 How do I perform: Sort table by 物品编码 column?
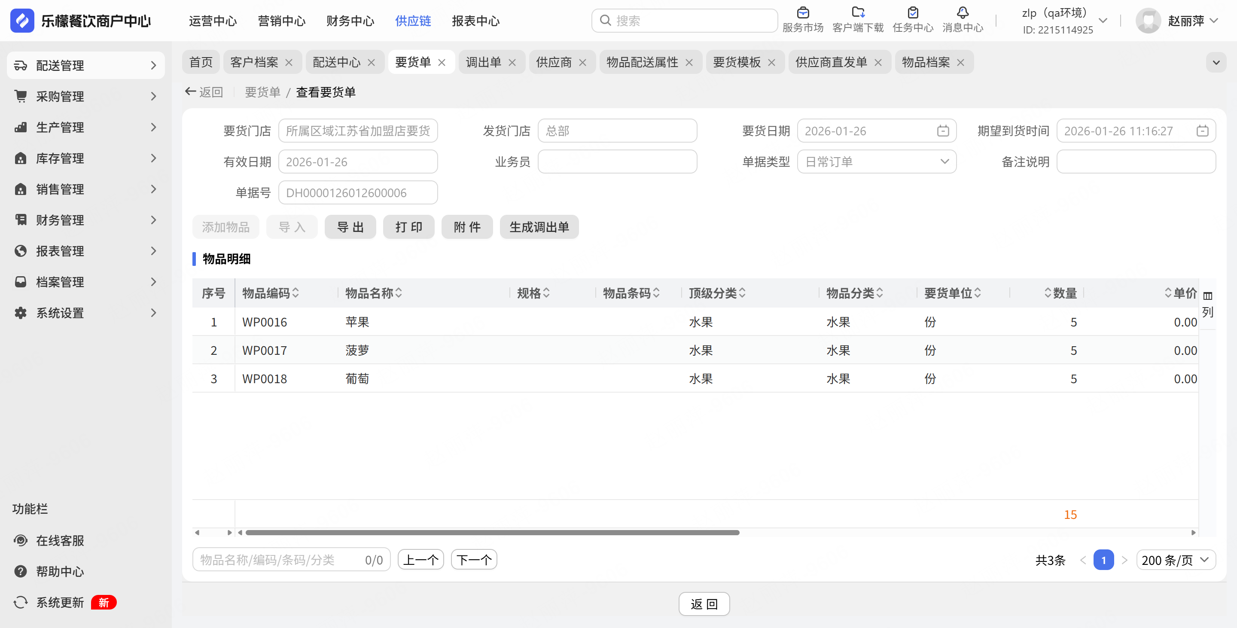296,293
